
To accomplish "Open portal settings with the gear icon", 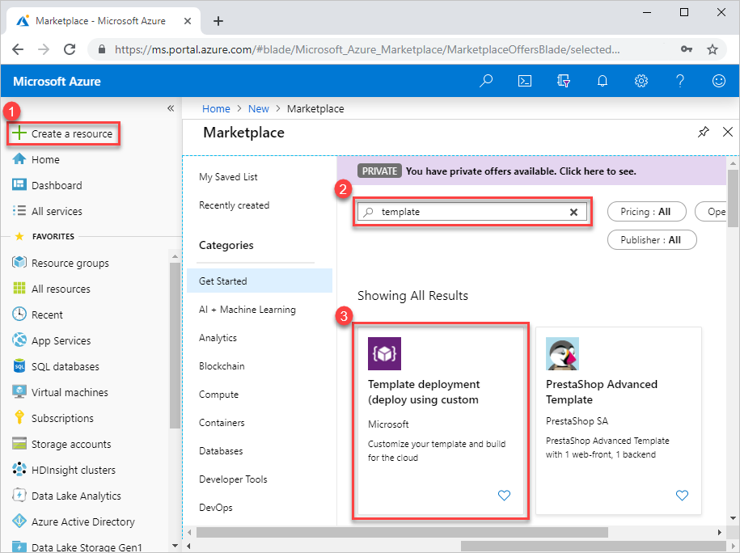I will (641, 81).
